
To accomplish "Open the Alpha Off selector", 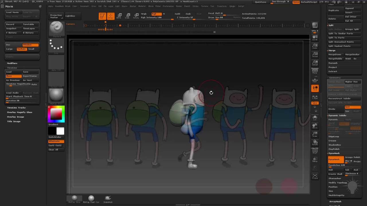I will pyautogui.click(x=56, y=62).
